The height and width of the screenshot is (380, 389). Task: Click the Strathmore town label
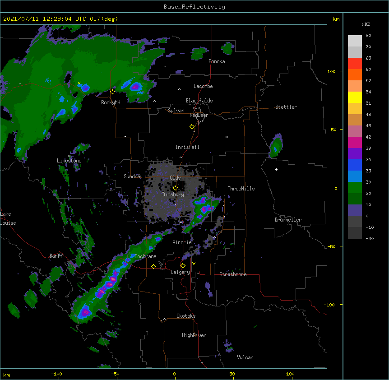(233, 274)
